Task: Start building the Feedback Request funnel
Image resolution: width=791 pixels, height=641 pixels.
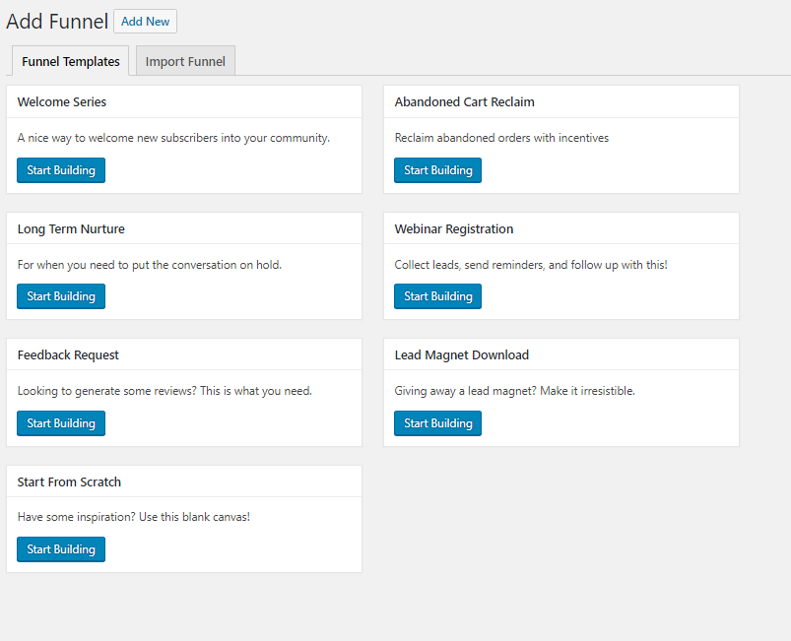Action: (x=61, y=423)
